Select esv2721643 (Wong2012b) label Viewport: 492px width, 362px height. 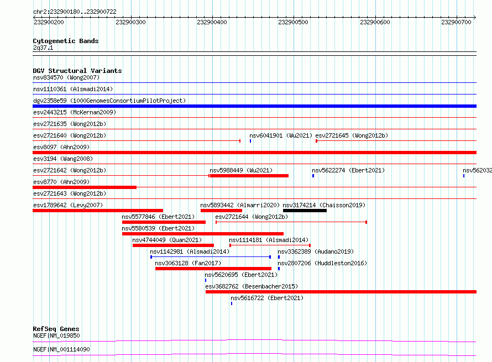tap(70, 193)
